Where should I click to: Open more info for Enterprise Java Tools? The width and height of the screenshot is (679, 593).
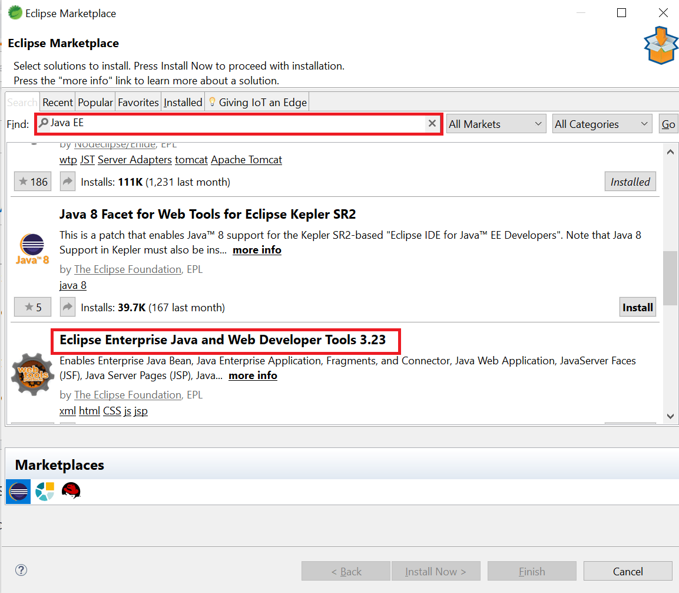(253, 375)
